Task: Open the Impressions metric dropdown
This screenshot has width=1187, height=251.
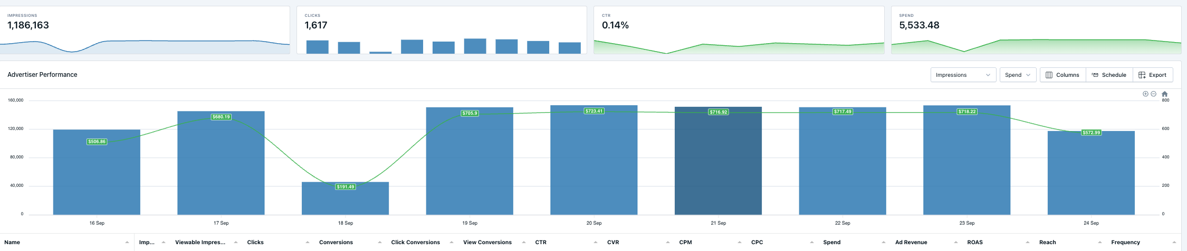Action: tap(963, 75)
